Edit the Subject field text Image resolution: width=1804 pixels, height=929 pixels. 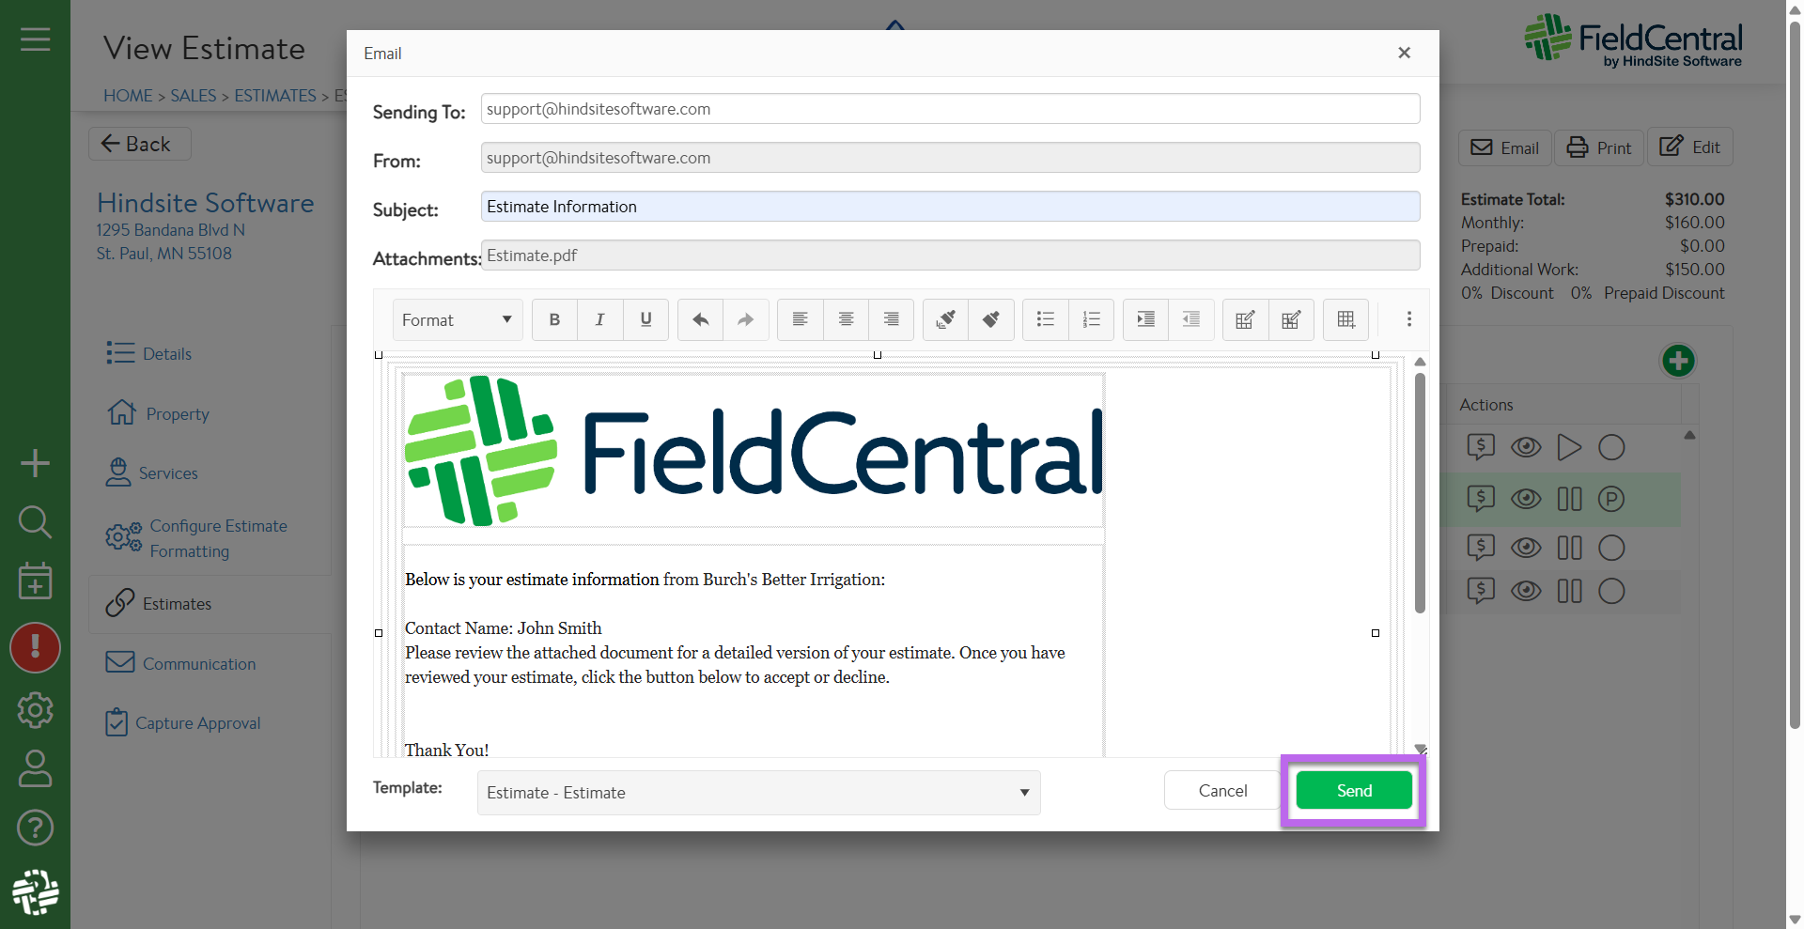949,207
